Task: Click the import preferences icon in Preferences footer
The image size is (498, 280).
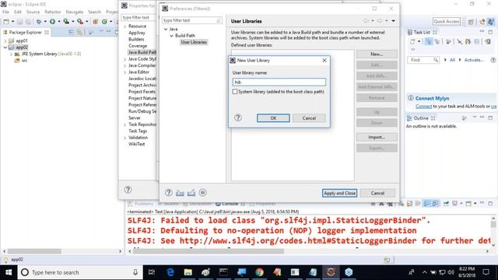Action: click(x=180, y=193)
